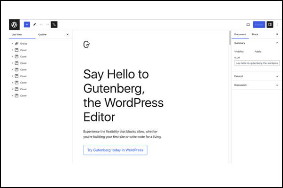This screenshot has width=283, height=188.
Task: Expand the Group block arrow
Action: pyautogui.click(x=12, y=44)
